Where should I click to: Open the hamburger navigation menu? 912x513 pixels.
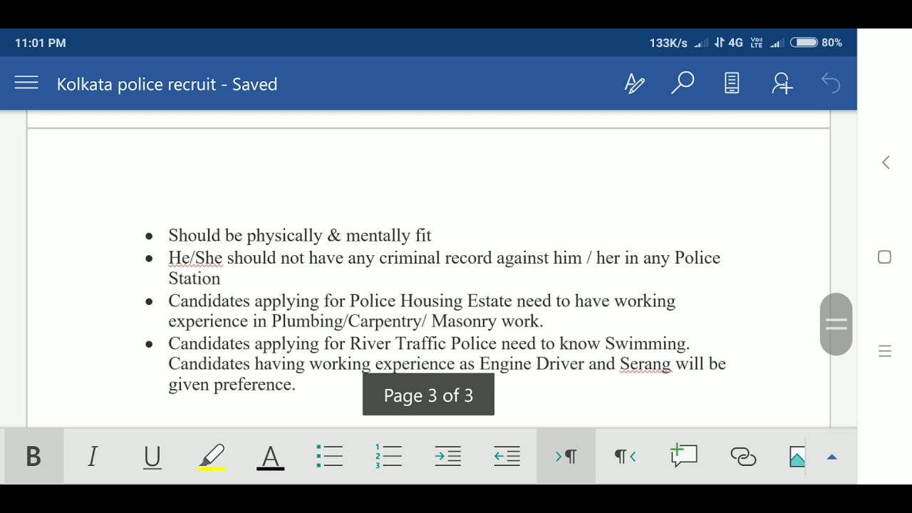tap(26, 83)
